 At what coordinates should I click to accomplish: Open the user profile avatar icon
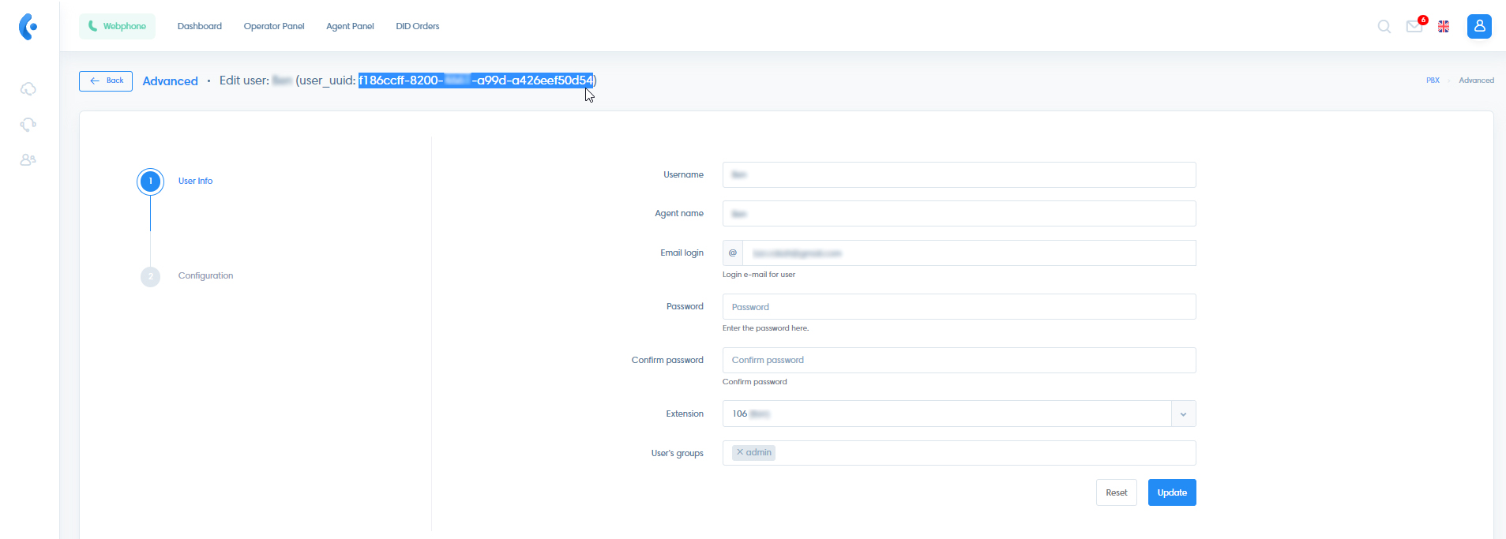click(x=1478, y=26)
